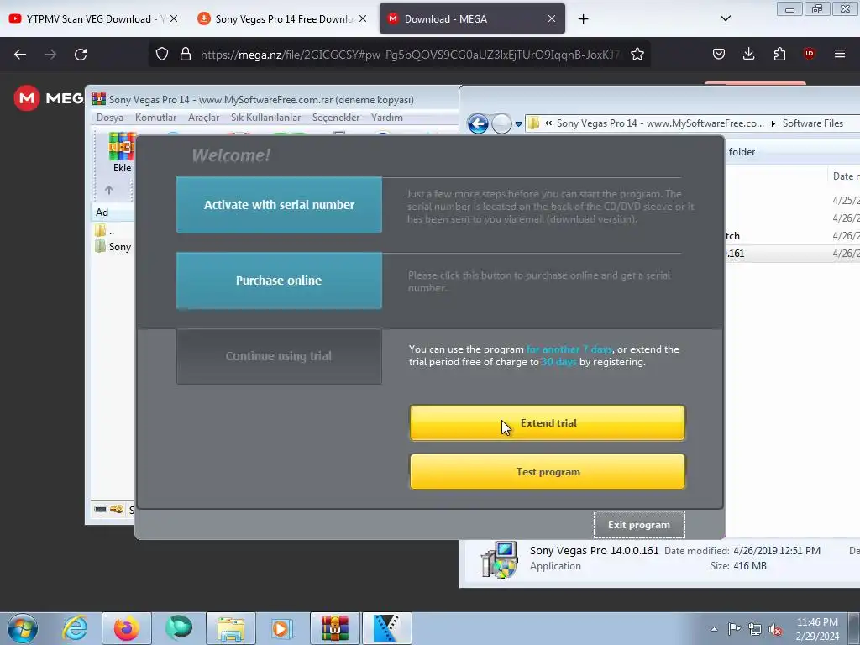Click the Action Center flag icon

[x=734, y=628]
